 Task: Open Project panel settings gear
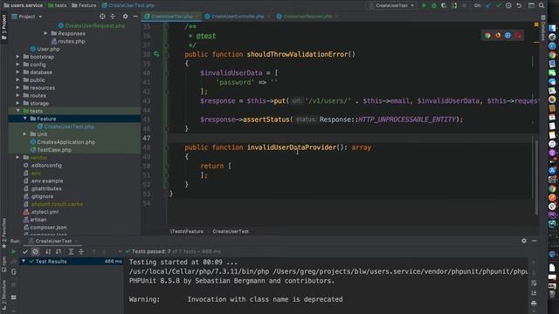click(125, 17)
